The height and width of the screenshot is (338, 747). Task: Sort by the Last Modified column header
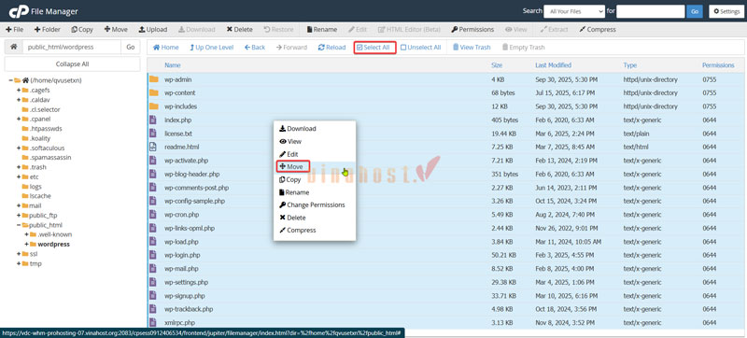tap(553, 65)
